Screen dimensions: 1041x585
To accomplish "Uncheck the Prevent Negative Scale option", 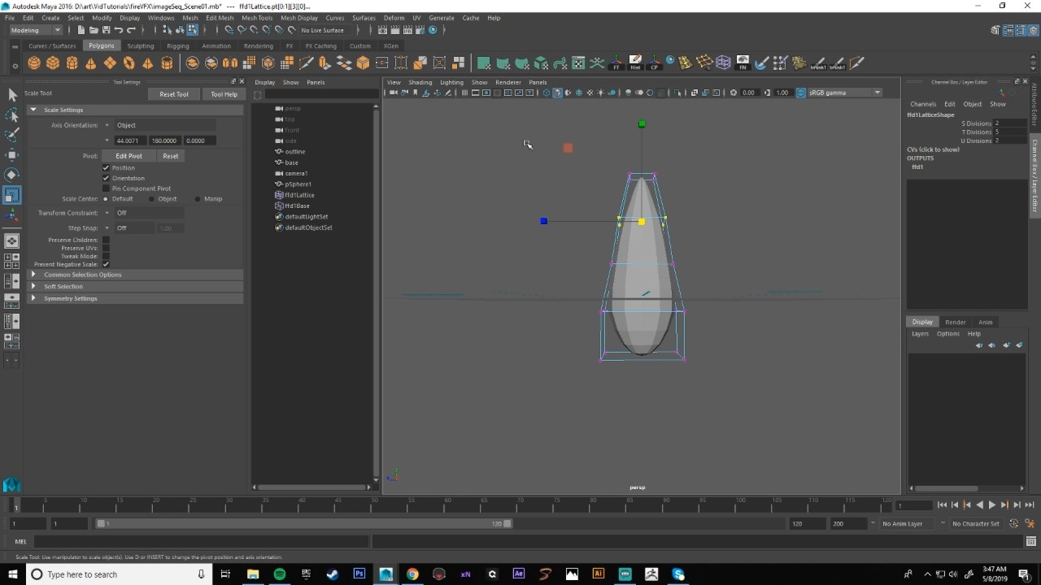I will tap(106, 264).
